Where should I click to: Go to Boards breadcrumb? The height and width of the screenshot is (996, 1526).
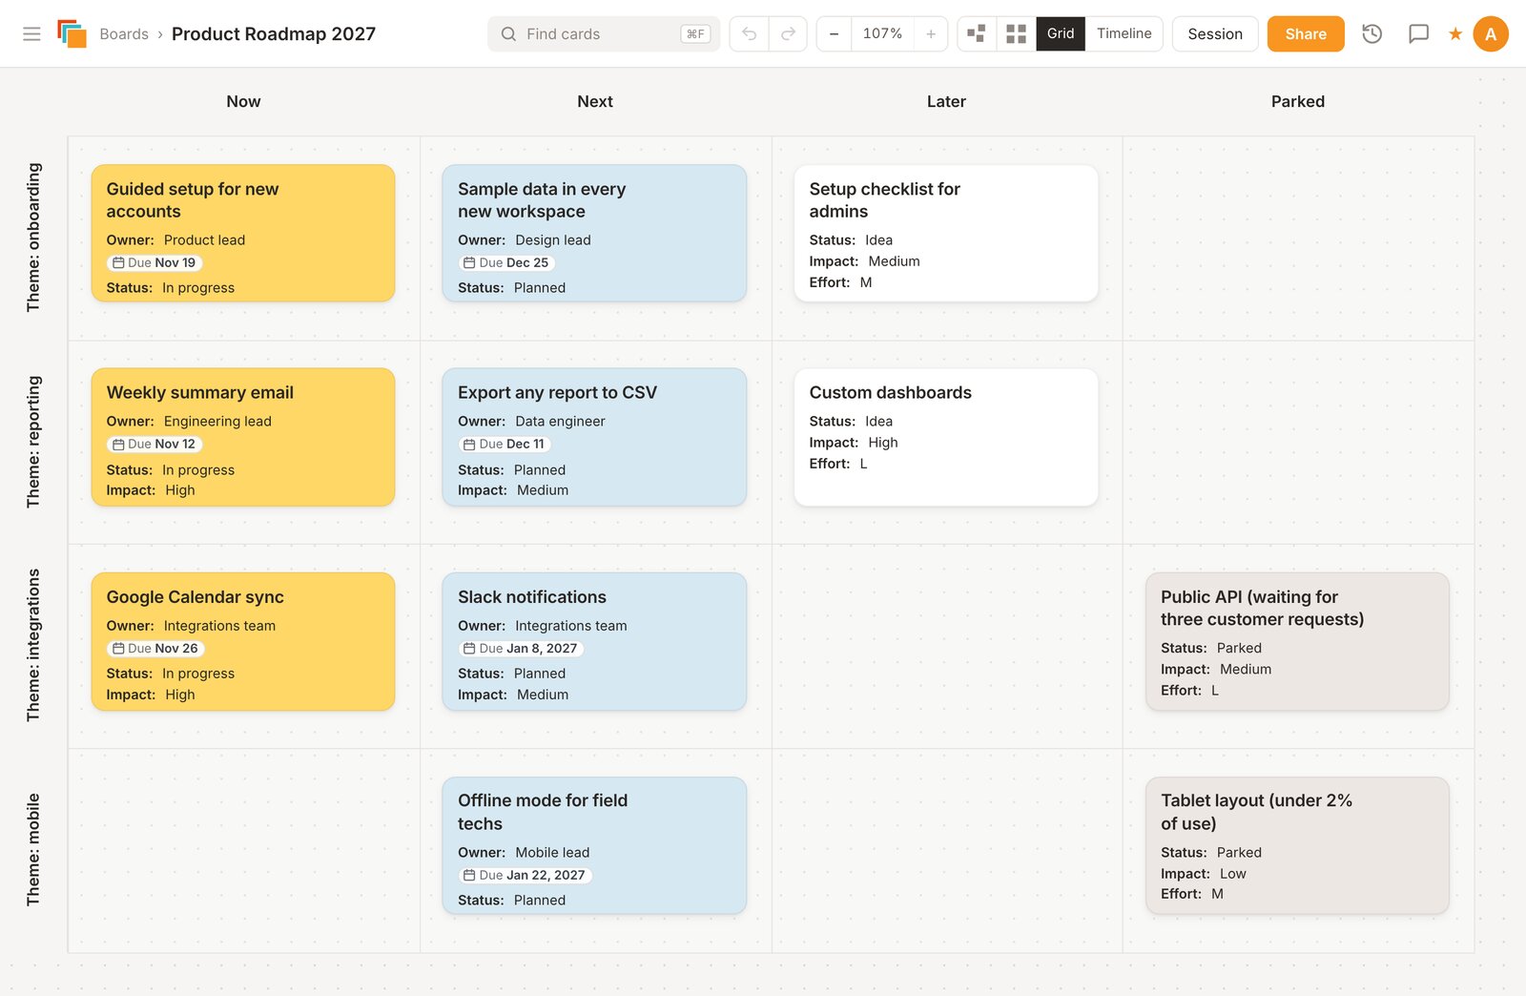(x=124, y=33)
